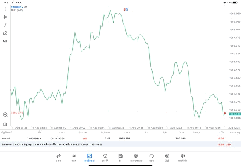This screenshot has height=168, width=241.
Task: Open the แชท chat tab
Action: (x=151, y=157)
